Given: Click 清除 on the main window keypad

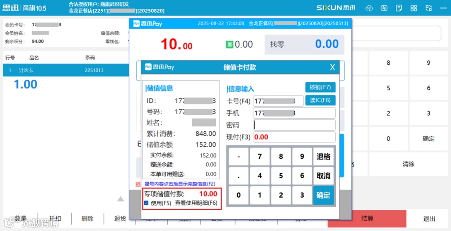Looking at the screenshot, I should coord(408,164).
